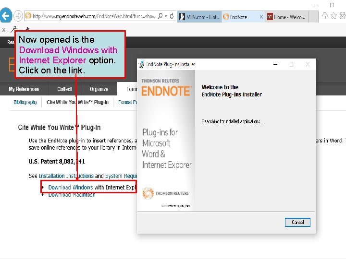The height and width of the screenshot is (259, 346).
Task: Click the toolbar close x below the back button
Action: pos(3,30)
